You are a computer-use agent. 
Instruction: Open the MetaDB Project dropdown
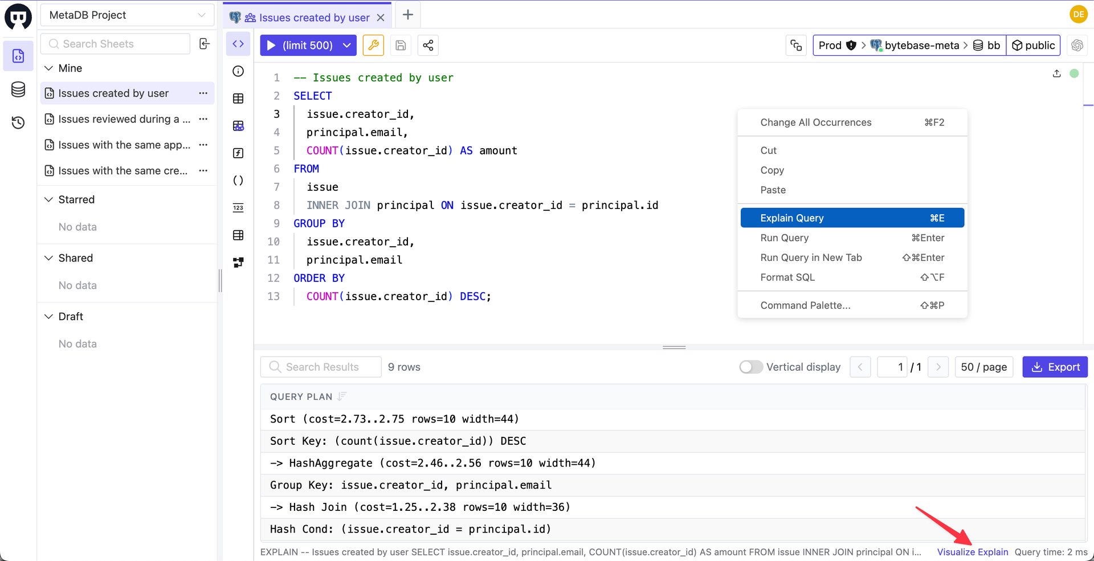point(127,15)
